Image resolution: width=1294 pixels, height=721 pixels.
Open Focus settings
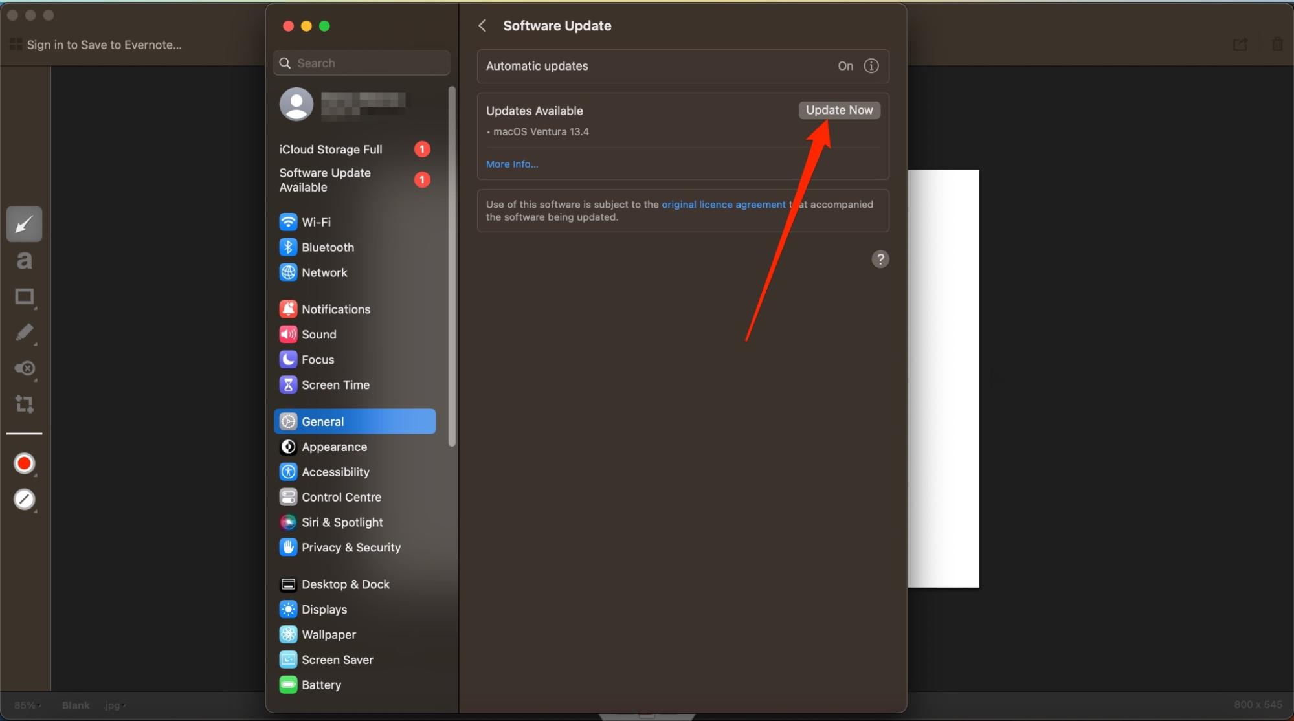pyautogui.click(x=355, y=360)
